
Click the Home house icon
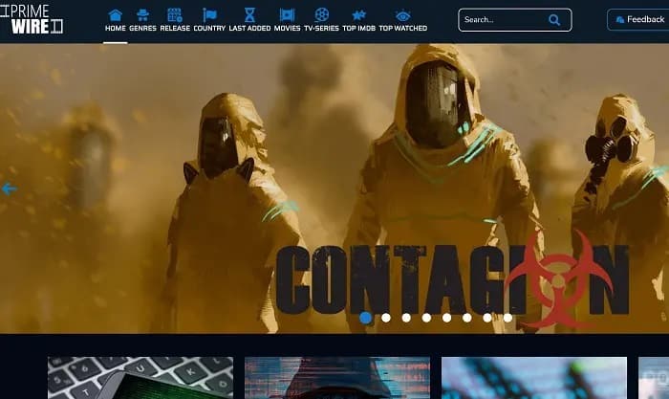pyautogui.click(x=116, y=15)
